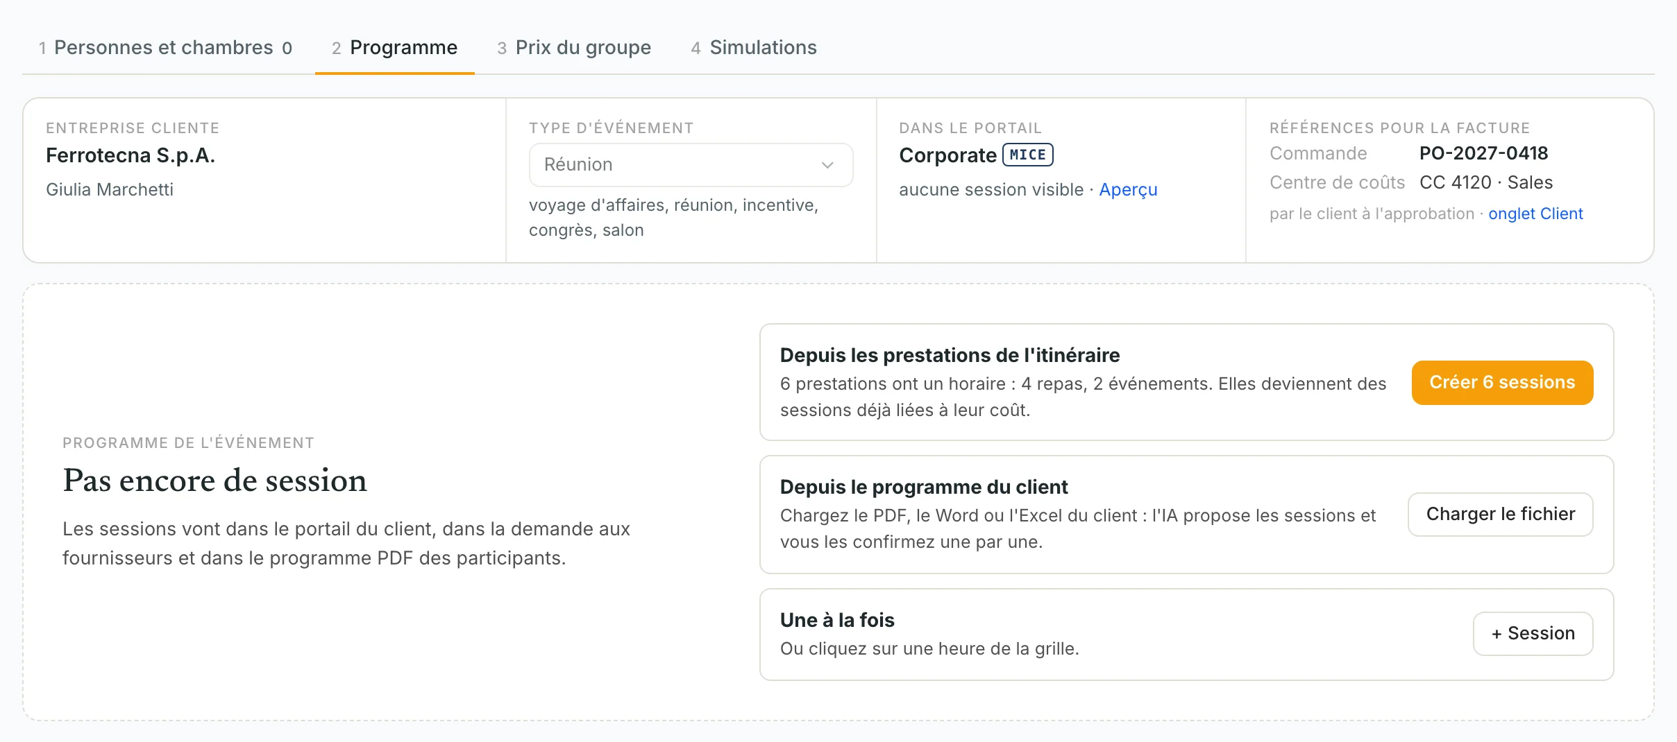This screenshot has height=742, width=1677.
Task: Click the text aucune session visible
Action: point(991,189)
